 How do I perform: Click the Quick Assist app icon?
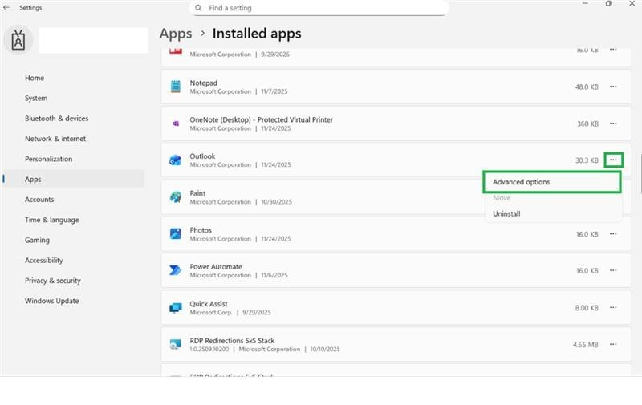175,308
